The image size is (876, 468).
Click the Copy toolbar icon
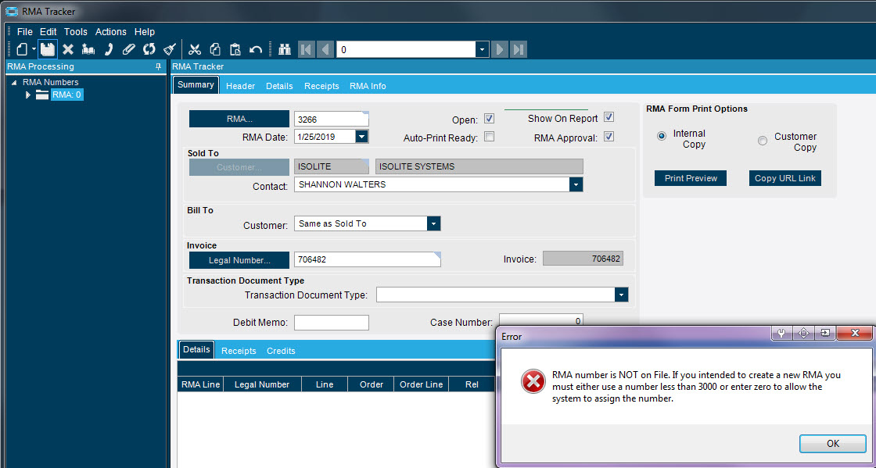215,49
